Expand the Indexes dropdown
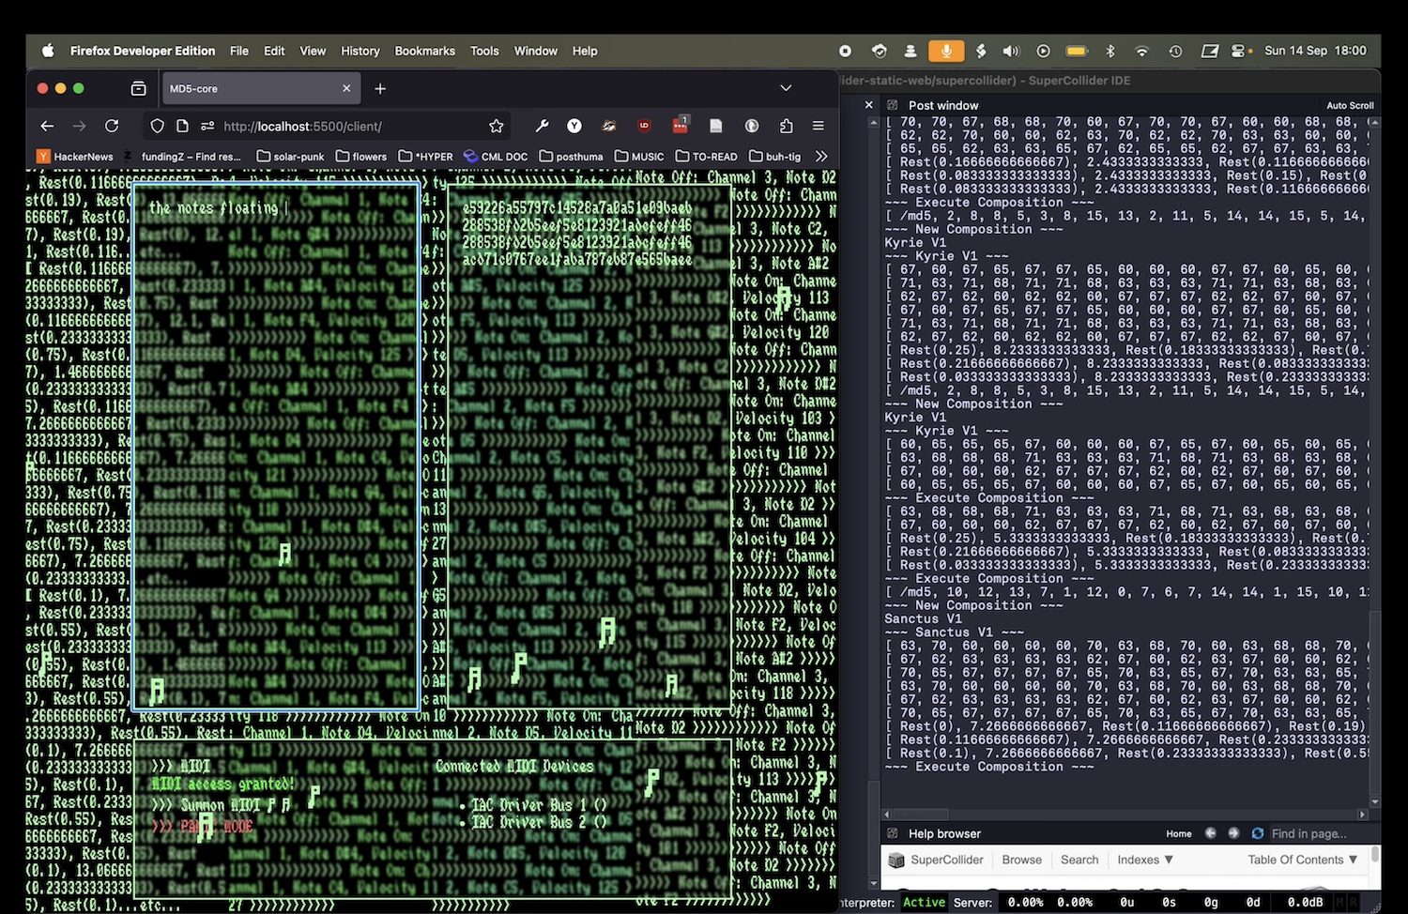 pos(1144,860)
